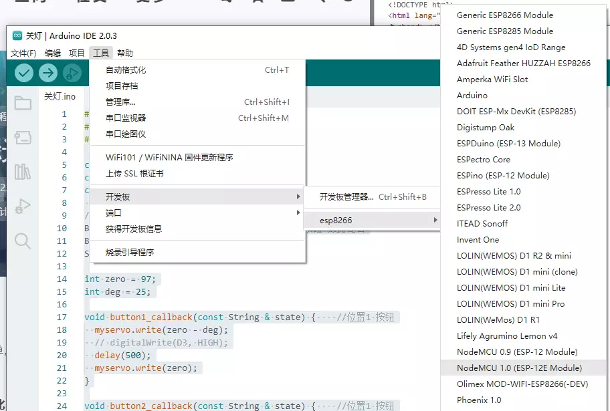Select Generic ESP8266 Module board
The height and width of the screenshot is (411, 610).
point(525,15)
